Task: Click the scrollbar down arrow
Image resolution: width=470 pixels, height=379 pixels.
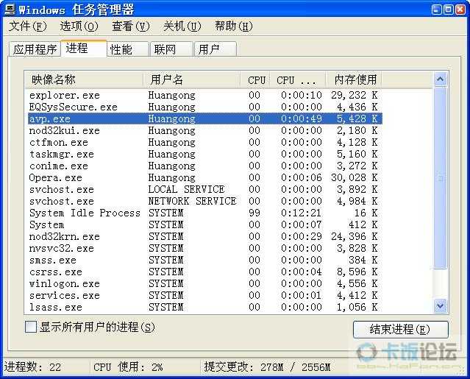Action: point(440,306)
